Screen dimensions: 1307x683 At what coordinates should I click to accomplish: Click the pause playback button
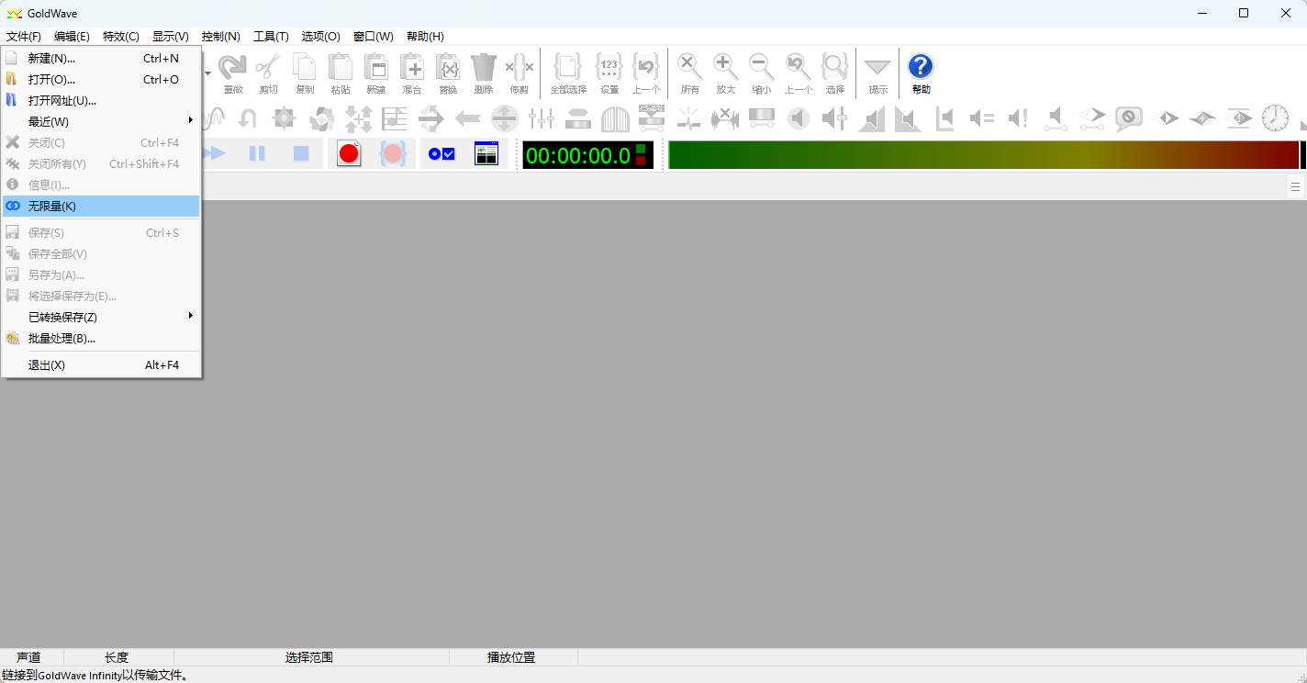pyautogui.click(x=257, y=153)
